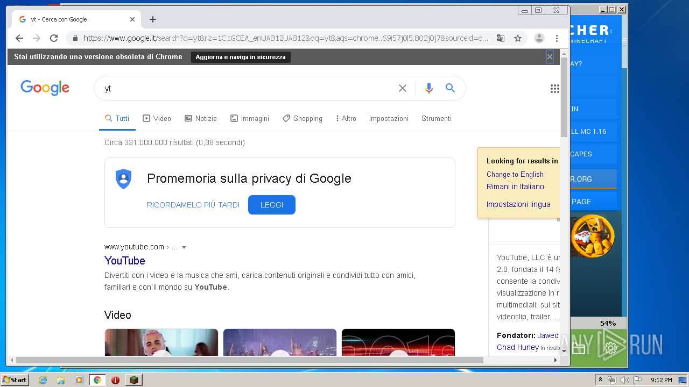Start voice search with microphone icon
The image size is (689, 387).
[429, 88]
